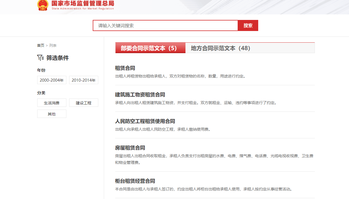Select the 其他 category filter
349x199 pixels.
tap(52, 114)
